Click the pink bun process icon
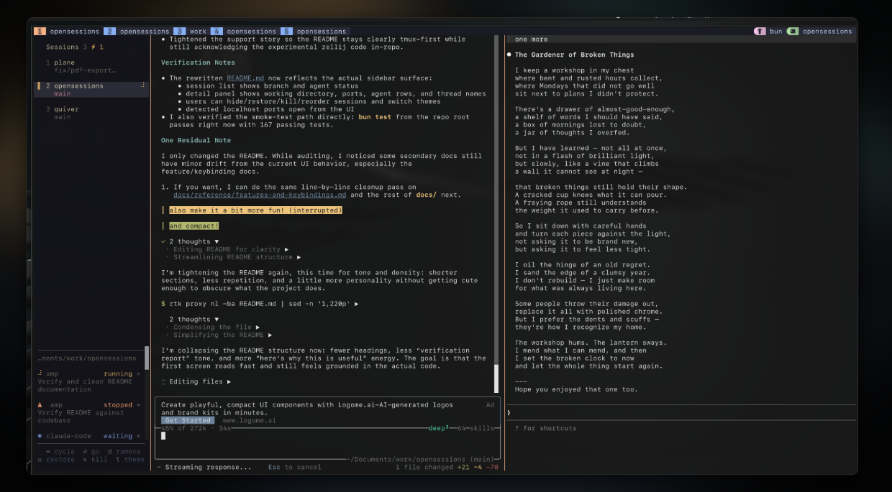This screenshot has height=492, width=892. click(760, 32)
